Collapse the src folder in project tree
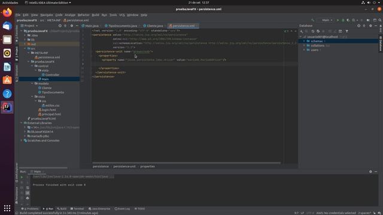 coord(25,48)
